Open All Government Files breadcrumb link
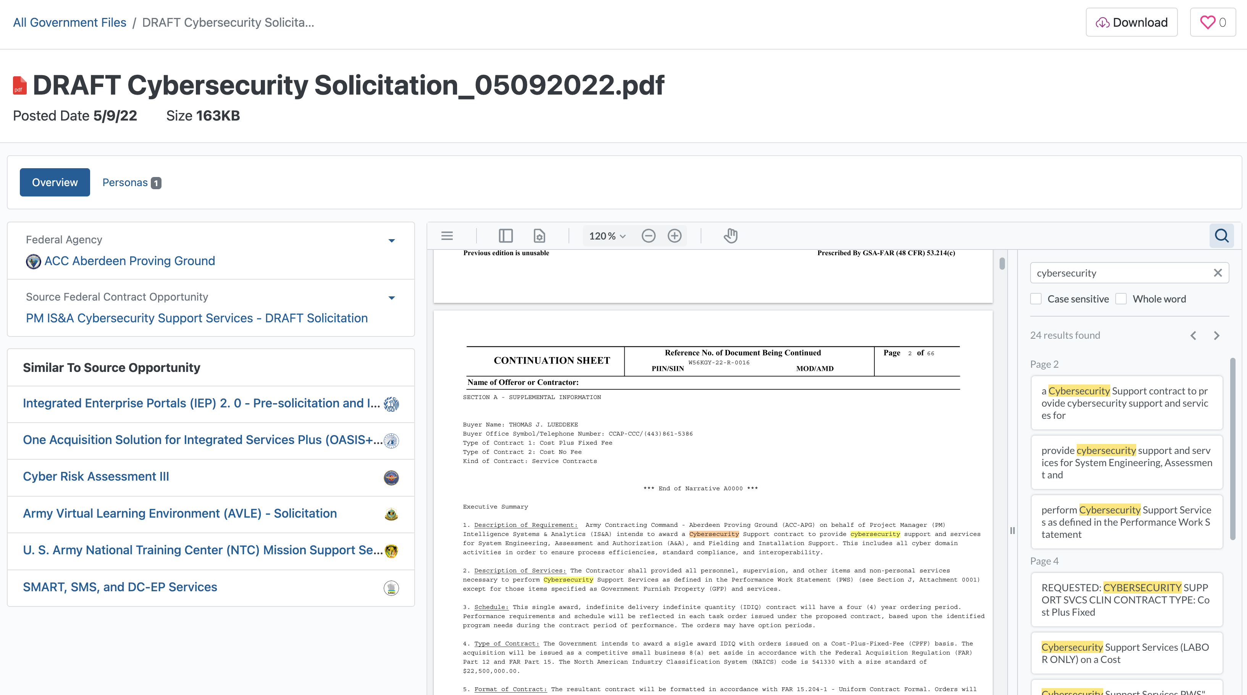 pyautogui.click(x=70, y=22)
